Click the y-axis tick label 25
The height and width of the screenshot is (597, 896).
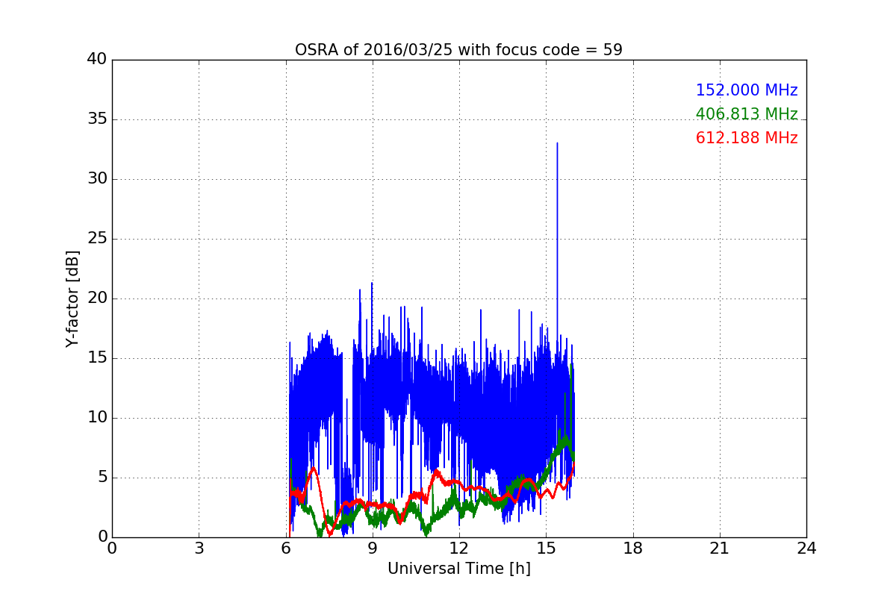click(x=97, y=239)
